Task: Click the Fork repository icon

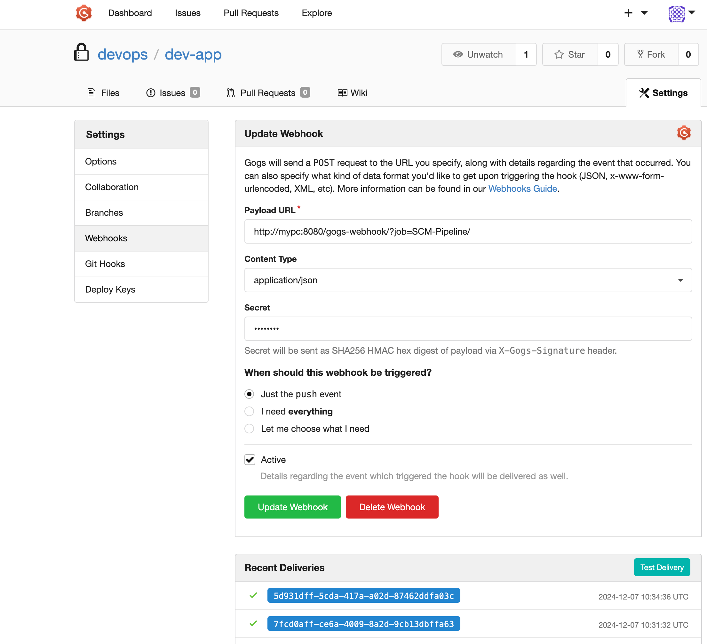Action: (x=640, y=54)
